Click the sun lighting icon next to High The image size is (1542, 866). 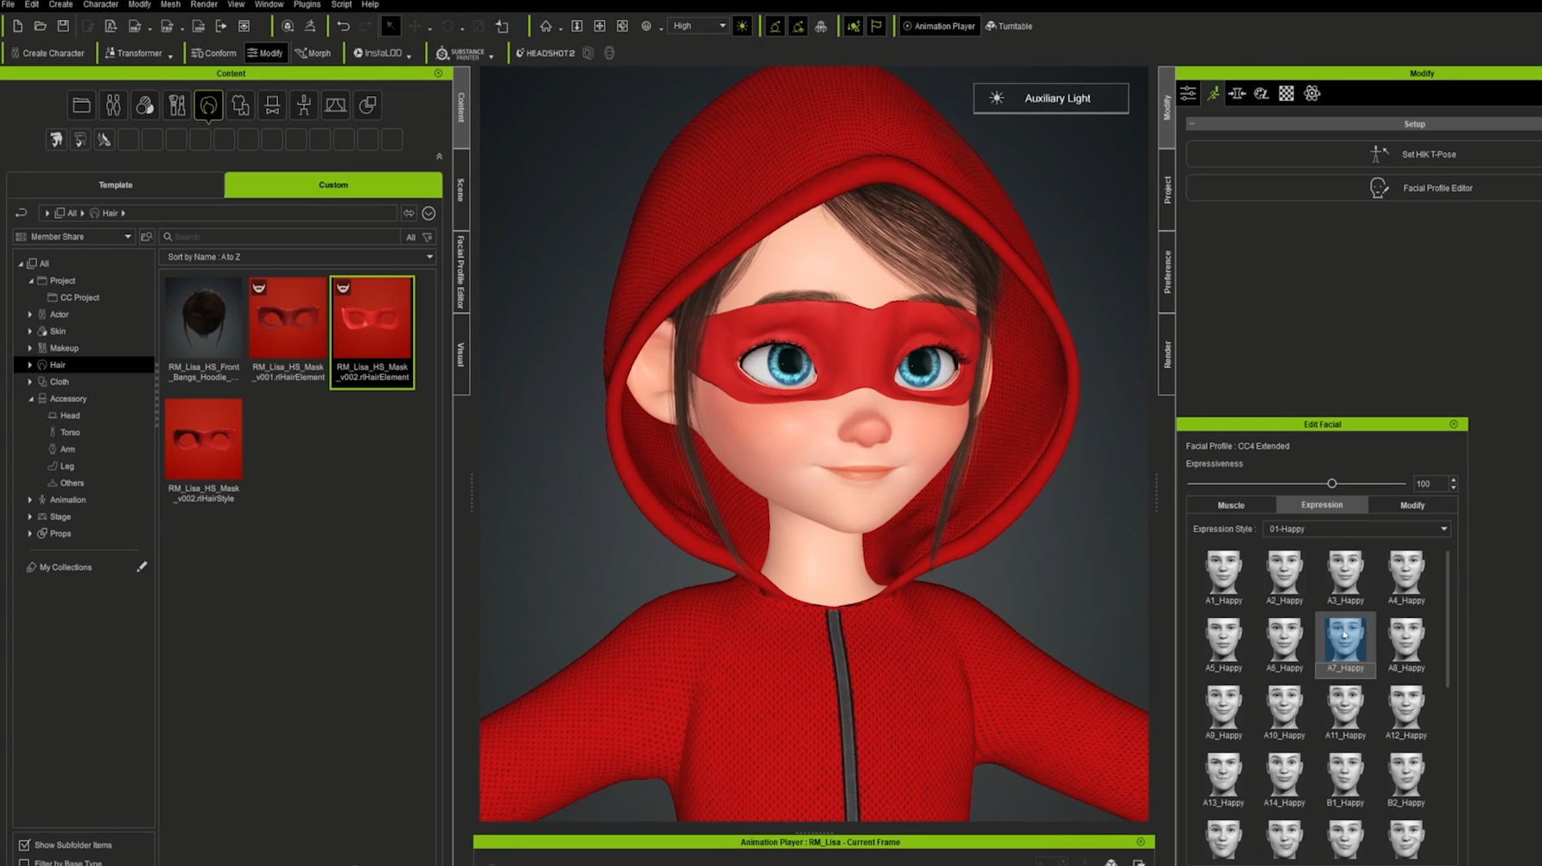coord(742,26)
